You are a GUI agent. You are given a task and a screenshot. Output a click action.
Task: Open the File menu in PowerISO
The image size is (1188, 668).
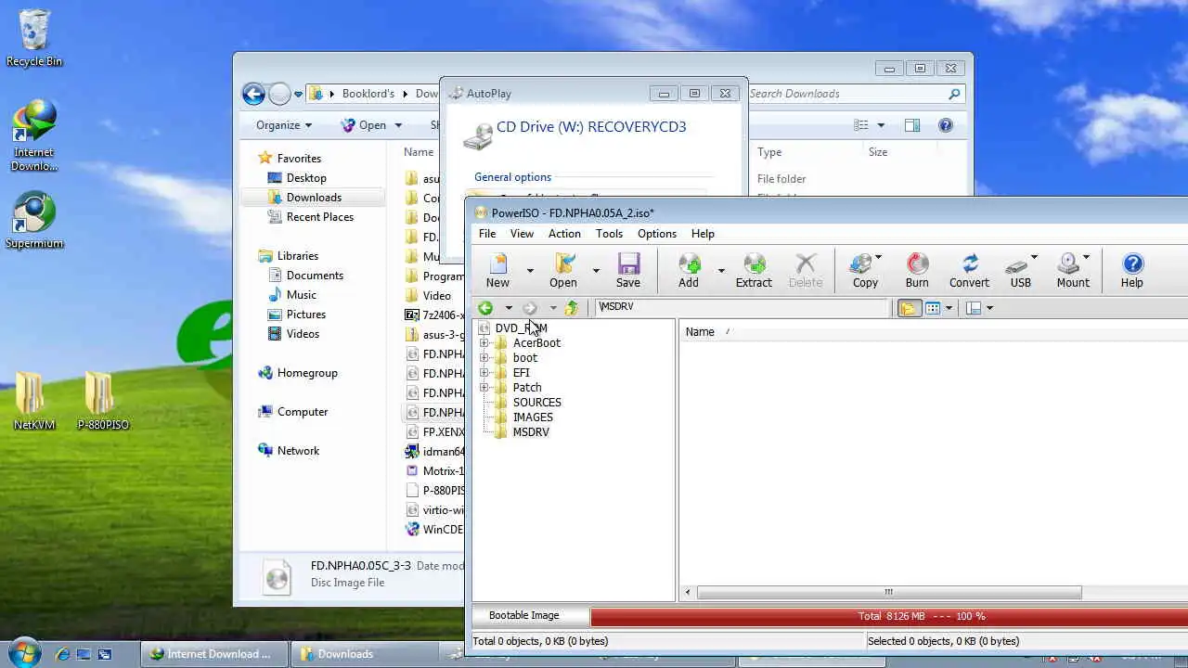(x=487, y=234)
